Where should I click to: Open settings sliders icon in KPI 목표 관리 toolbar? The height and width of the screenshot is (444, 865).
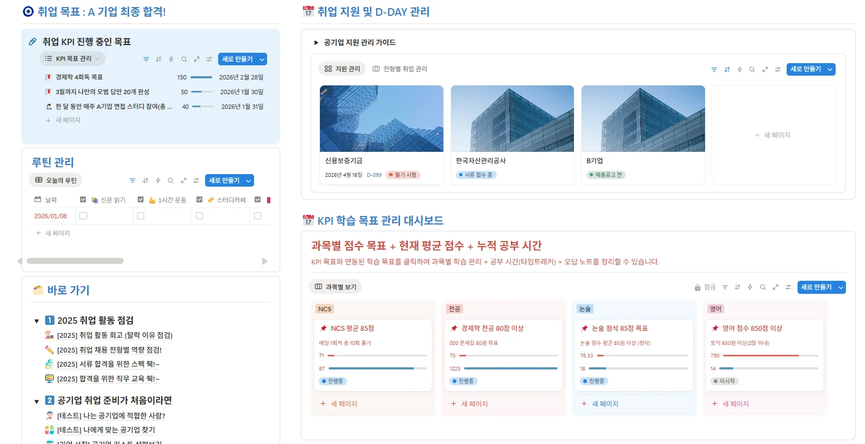[209, 59]
